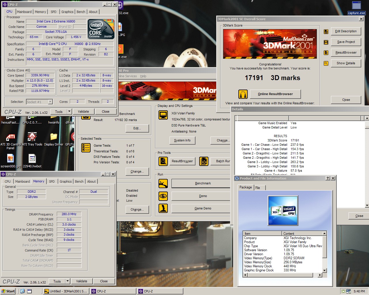Click the help question mark in Product and File Information
The height and width of the screenshot is (295, 369).
pyautogui.click(x=328, y=178)
